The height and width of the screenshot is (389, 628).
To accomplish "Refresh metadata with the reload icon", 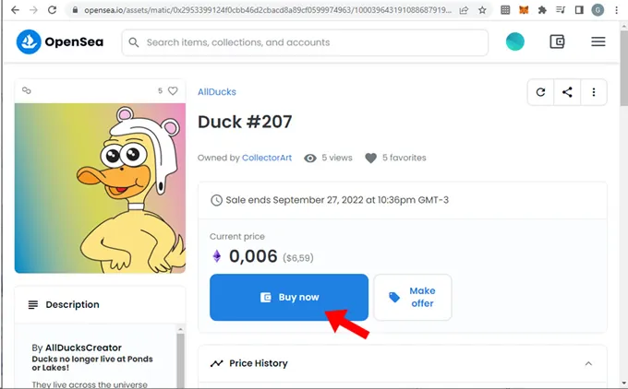I will tap(540, 92).
